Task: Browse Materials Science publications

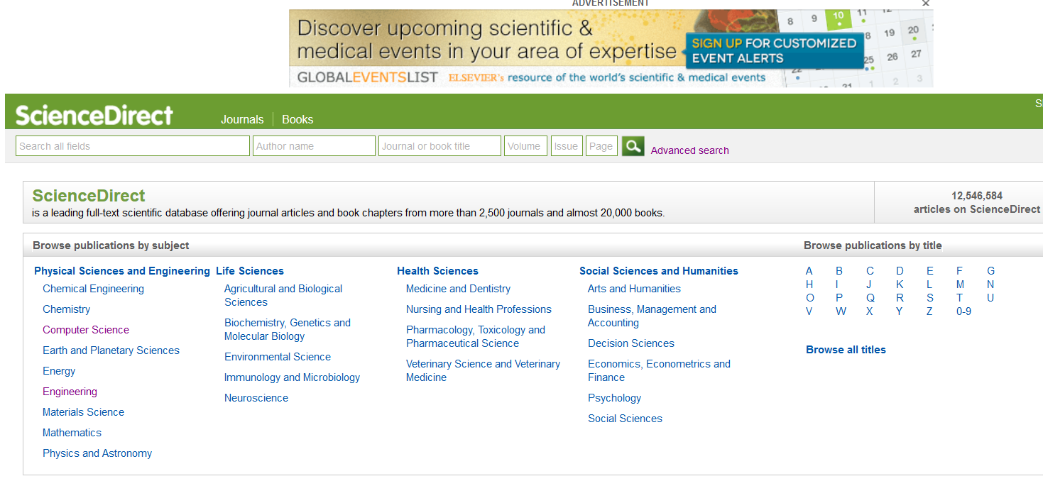Action: [x=83, y=412]
